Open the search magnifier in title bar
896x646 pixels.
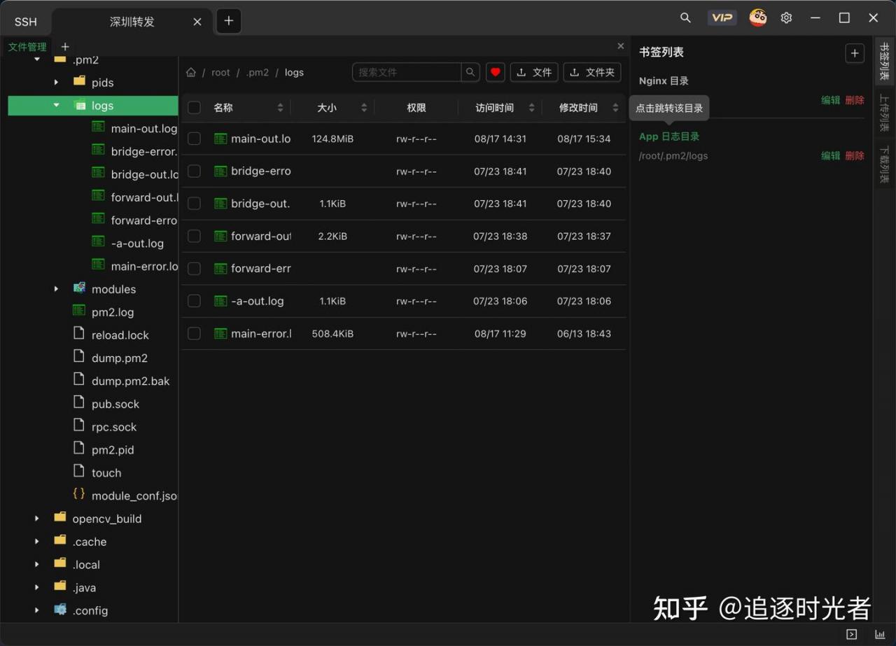click(685, 18)
